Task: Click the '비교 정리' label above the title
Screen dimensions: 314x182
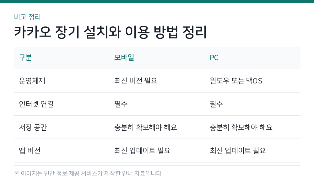Action: tap(27, 17)
